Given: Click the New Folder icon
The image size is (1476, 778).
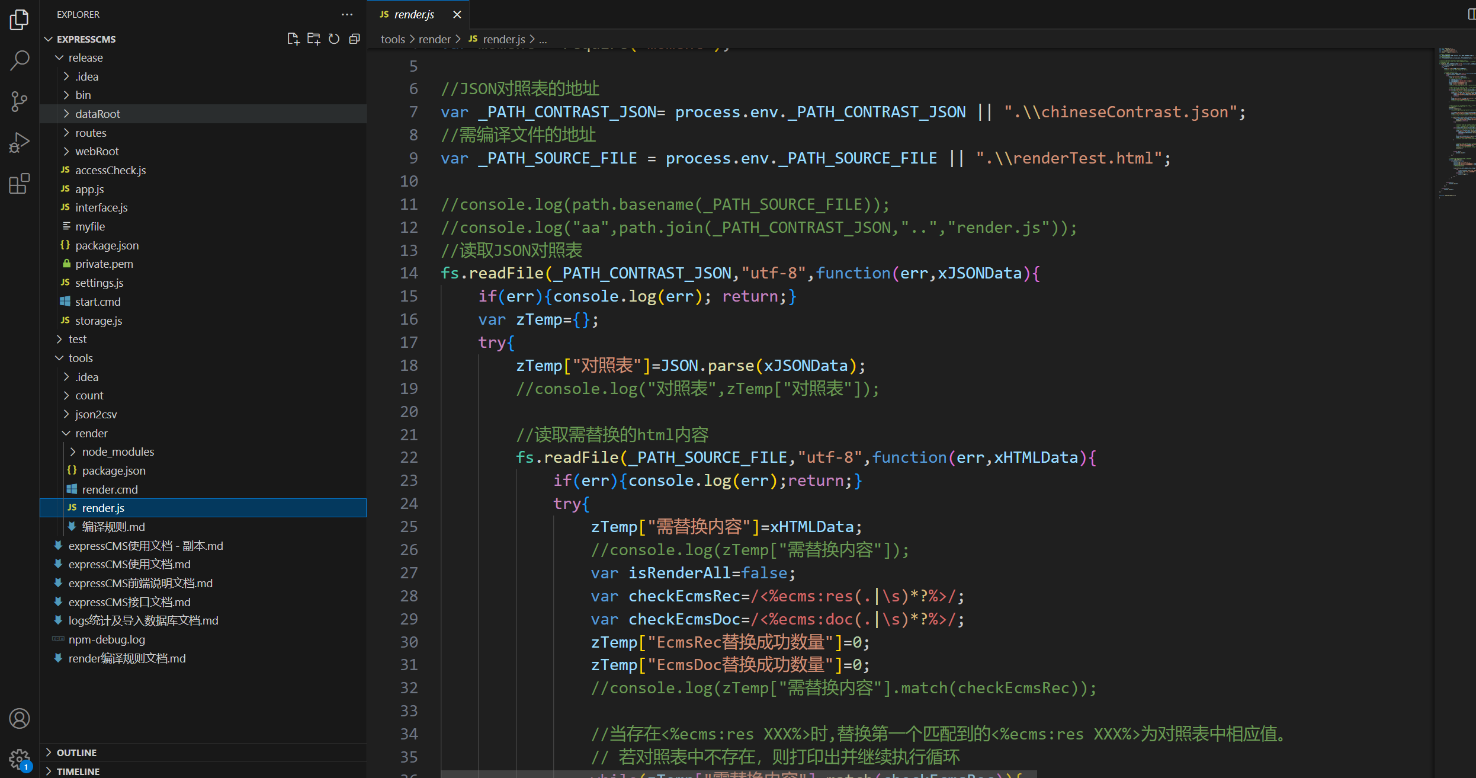Looking at the screenshot, I should pos(314,39).
